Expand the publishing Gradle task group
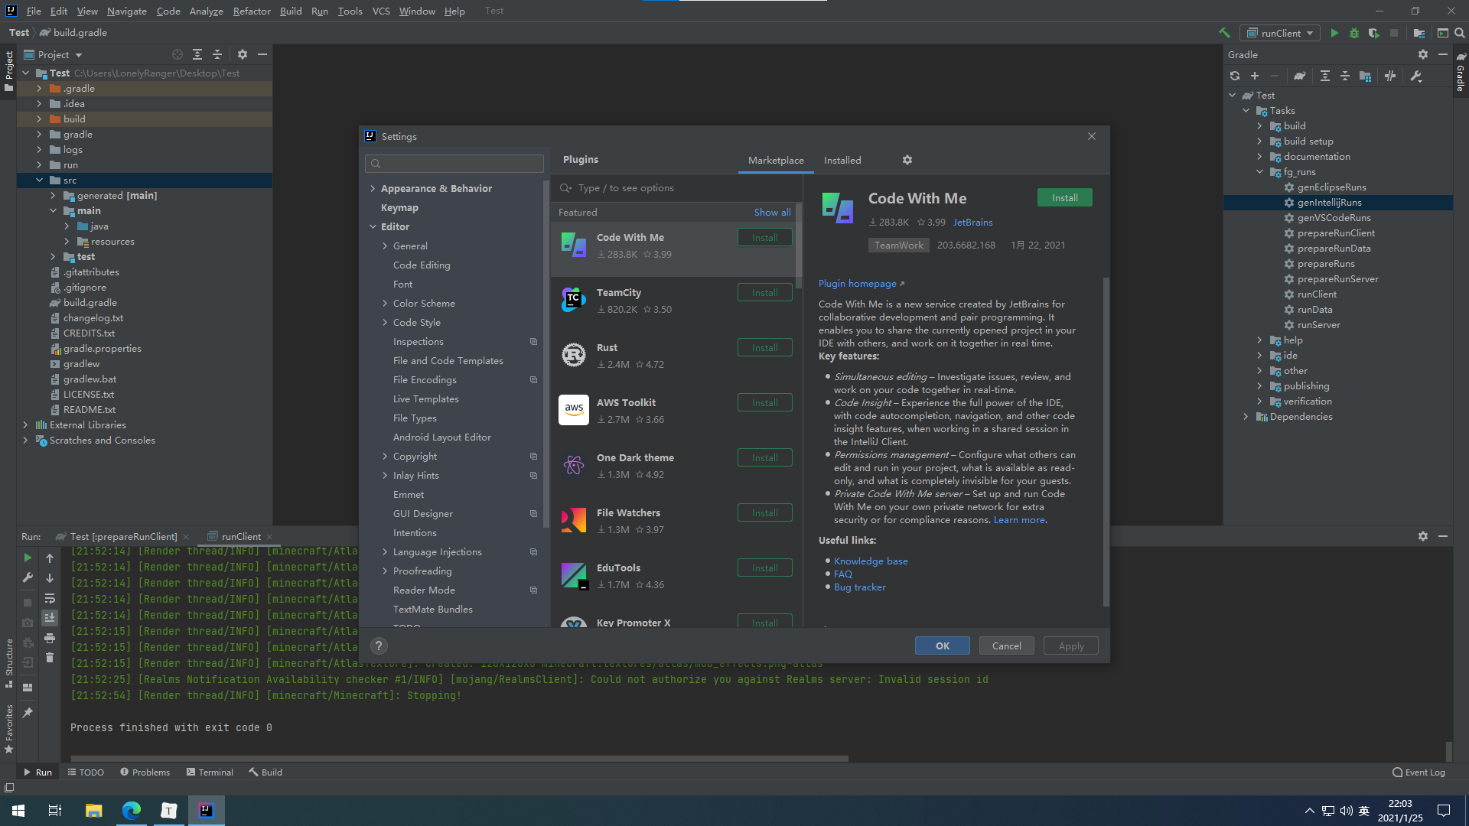1469x826 pixels. 1259,386
